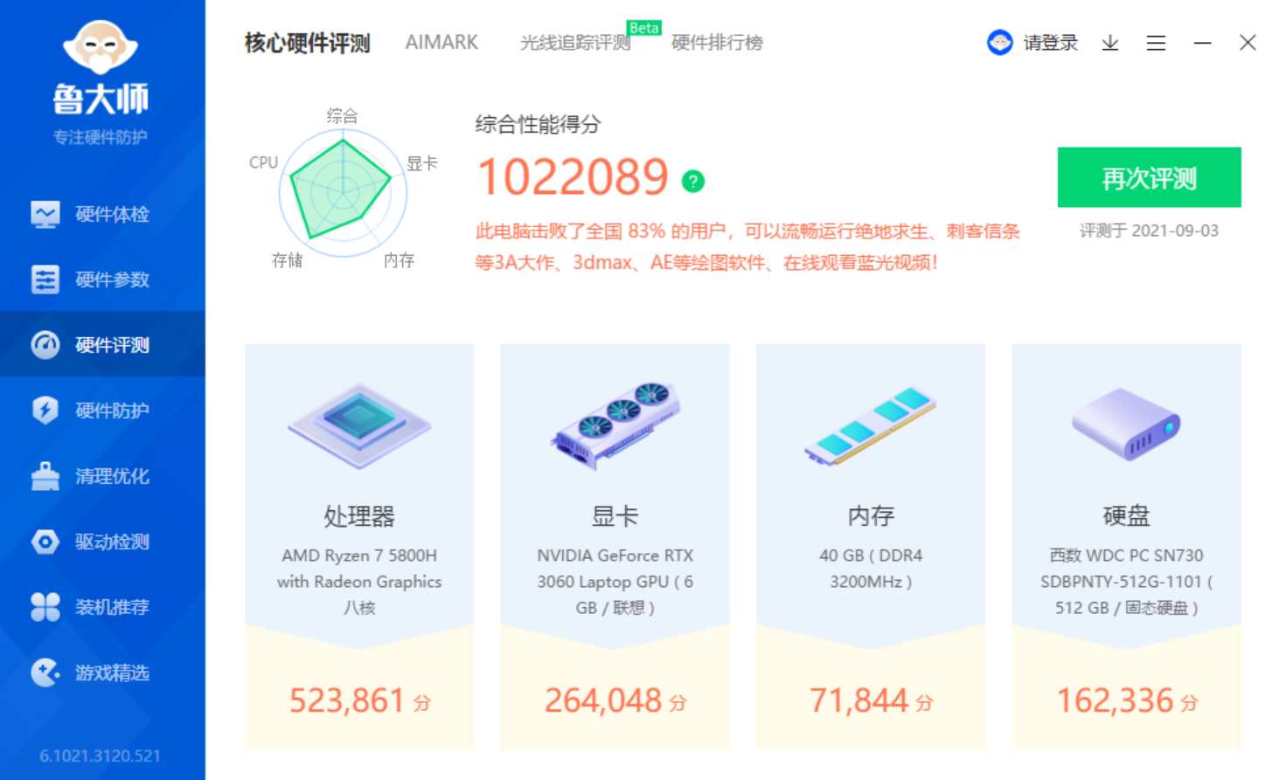This screenshot has height=780, width=1279.
Task: Click the 综合性能得分 heading
Action: click(538, 124)
